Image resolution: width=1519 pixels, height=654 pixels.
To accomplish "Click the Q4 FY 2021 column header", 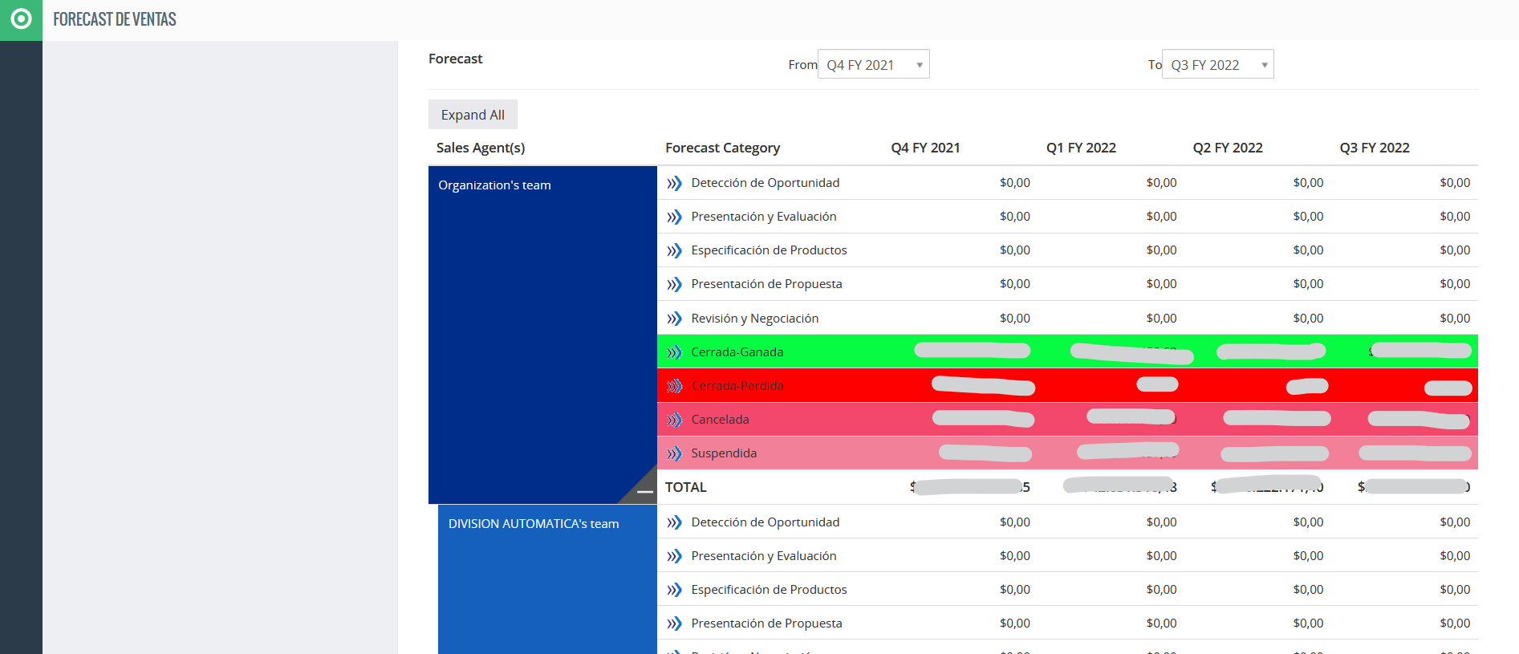I will click(x=925, y=148).
